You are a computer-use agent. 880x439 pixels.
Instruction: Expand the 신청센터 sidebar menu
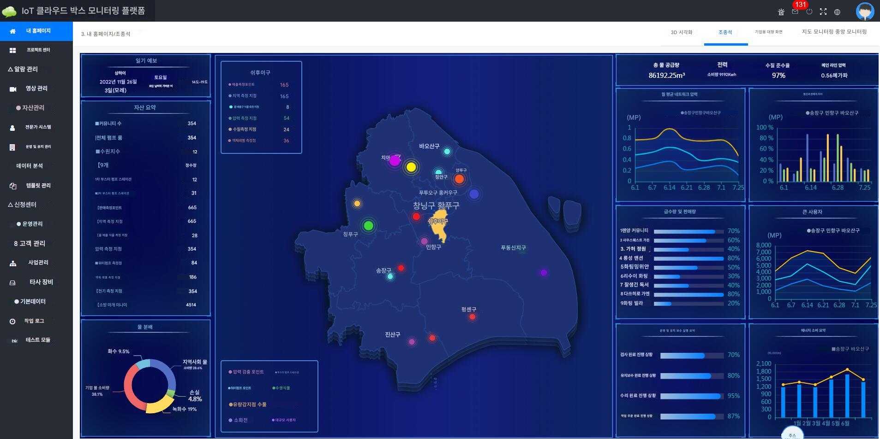point(22,205)
